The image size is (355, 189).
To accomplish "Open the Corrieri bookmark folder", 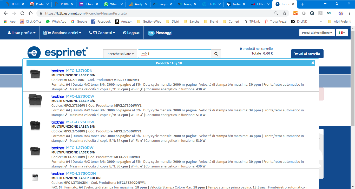I will click(x=231, y=22).
